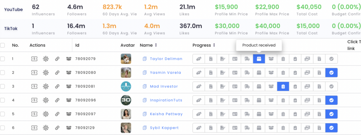
Task: Open the InspirationTuts profile link
Action: click(166, 100)
